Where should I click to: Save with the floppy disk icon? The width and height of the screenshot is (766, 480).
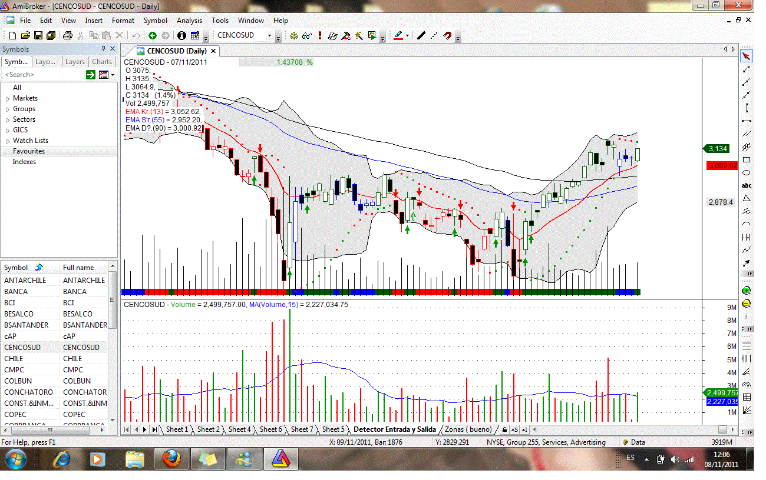tap(38, 36)
